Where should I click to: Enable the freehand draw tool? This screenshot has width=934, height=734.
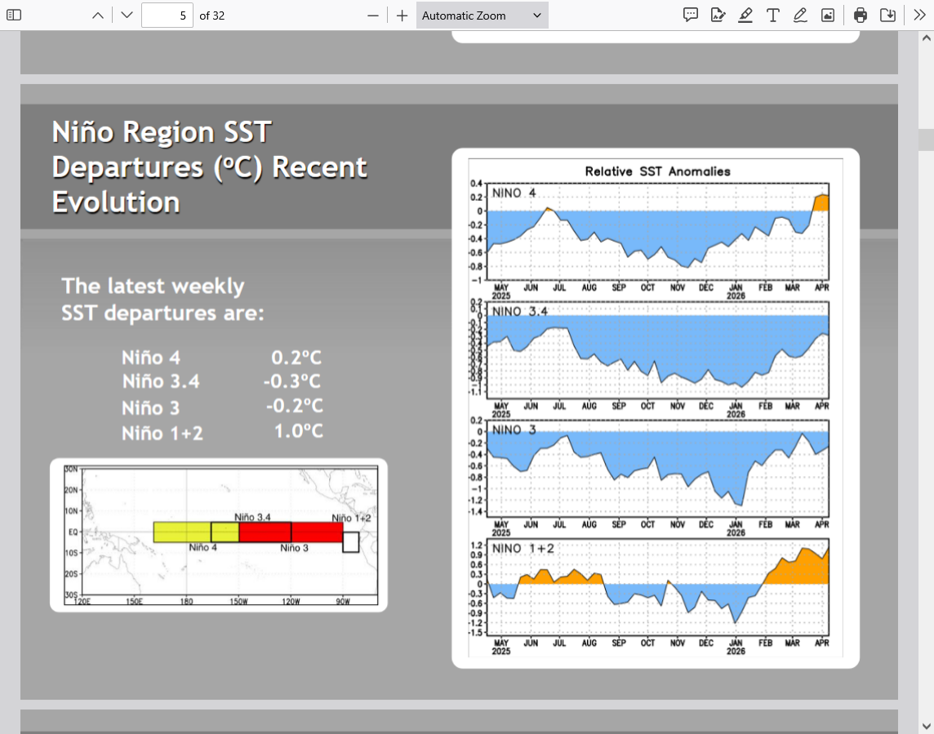pos(800,15)
